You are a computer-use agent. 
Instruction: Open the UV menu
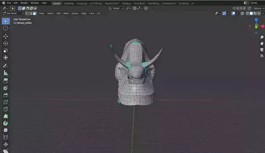pyautogui.click(x=98, y=13)
